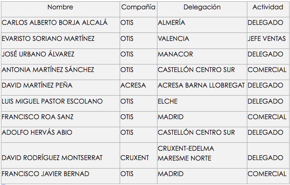Click the ACRESA BARNA LLOBREGAT delegation cell
Viewport: 290px width, 185px height.
(x=201, y=85)
